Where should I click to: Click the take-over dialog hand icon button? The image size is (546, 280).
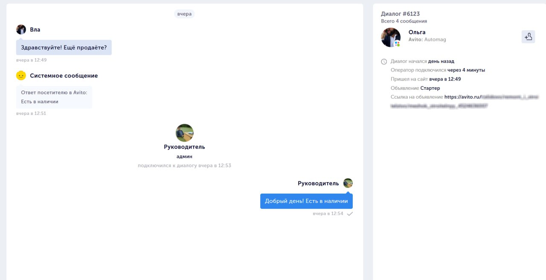coord(528,37)
